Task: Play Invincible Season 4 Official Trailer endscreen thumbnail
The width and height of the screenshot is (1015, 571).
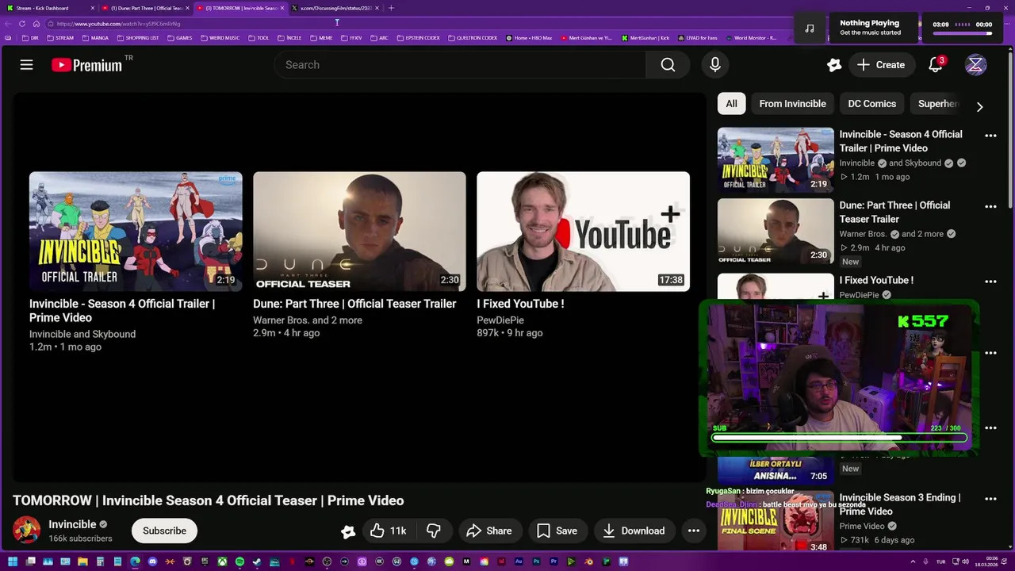Action: (x=136, y=232)
